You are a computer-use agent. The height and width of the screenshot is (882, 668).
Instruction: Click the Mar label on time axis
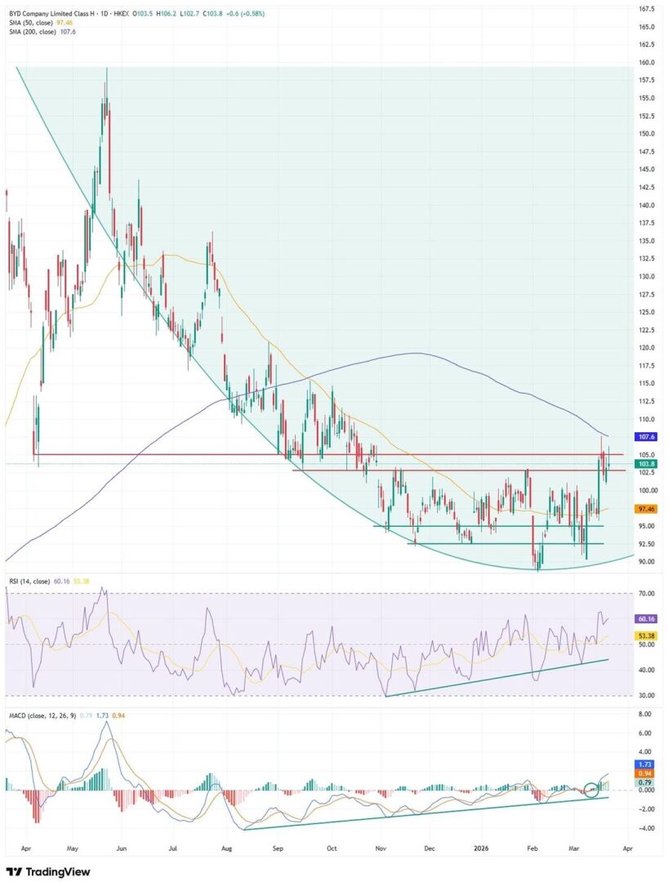point(575,848)
